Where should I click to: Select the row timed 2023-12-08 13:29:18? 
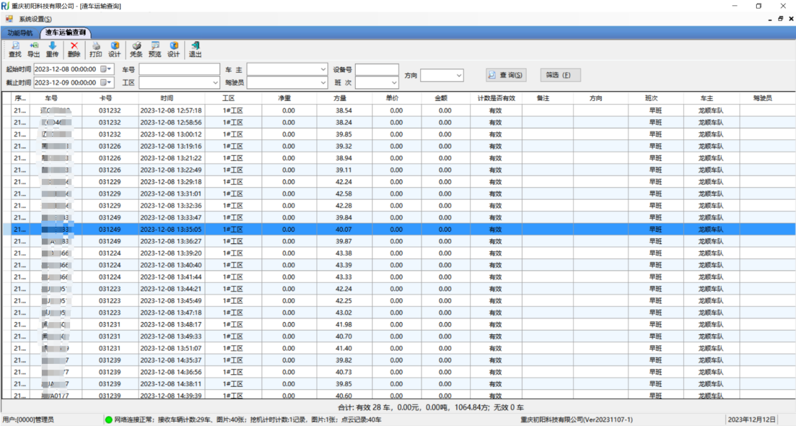click(x=398, y=182)
